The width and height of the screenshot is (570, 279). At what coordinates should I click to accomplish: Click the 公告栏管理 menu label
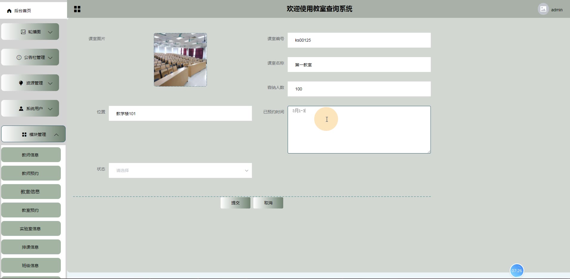click(x=35, y=57)
